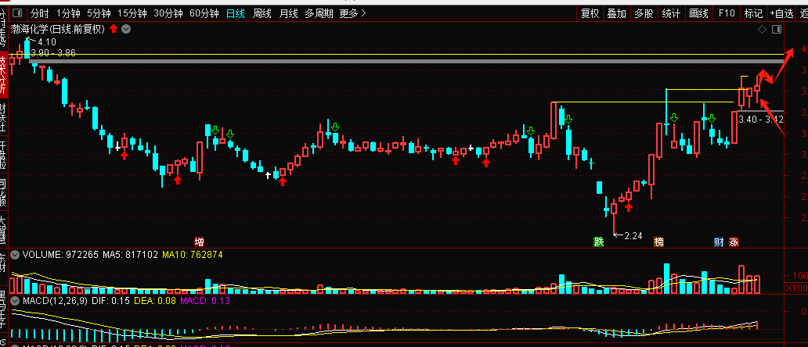Image resolution: width=808 pixels, height=347 pixels.
Task: Click the blue 财 event marker
Action: click(719, 241)
